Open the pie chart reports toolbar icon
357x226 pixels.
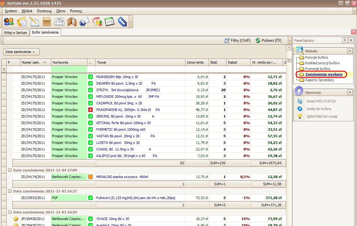(97, 22)
